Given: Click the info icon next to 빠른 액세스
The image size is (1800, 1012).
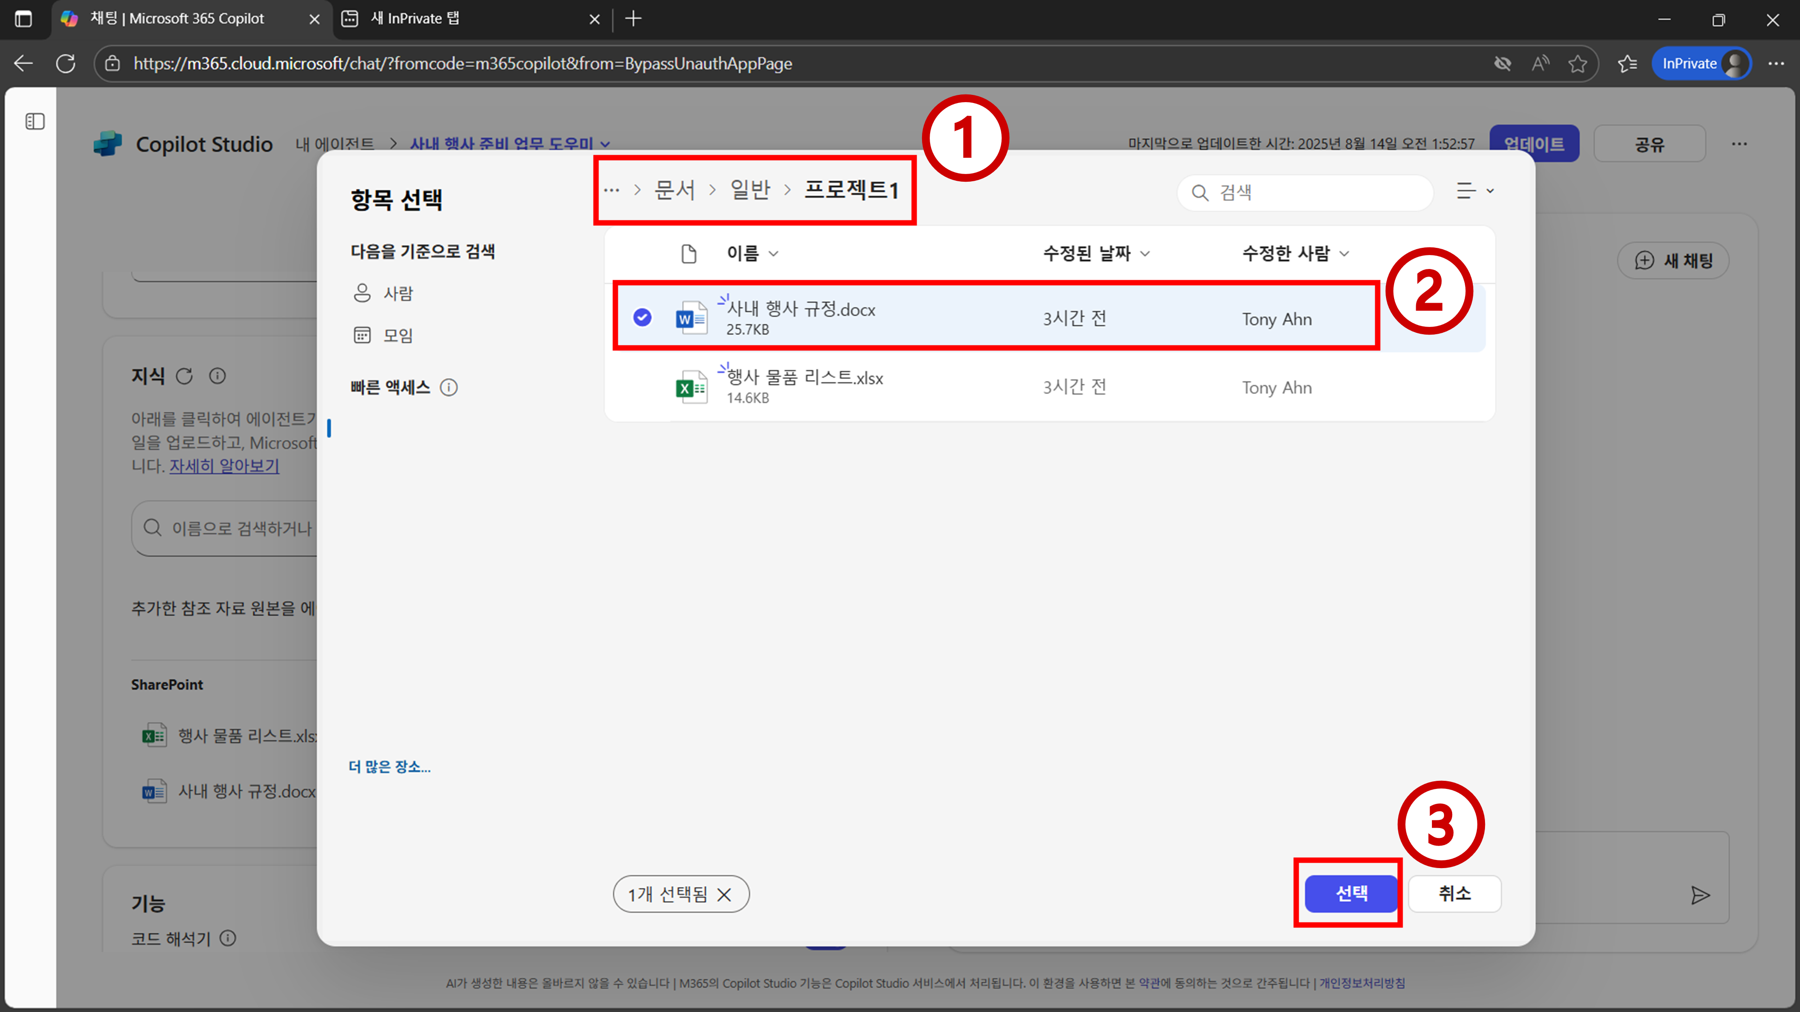Looking at the screenshot, I should coord(449,388).
